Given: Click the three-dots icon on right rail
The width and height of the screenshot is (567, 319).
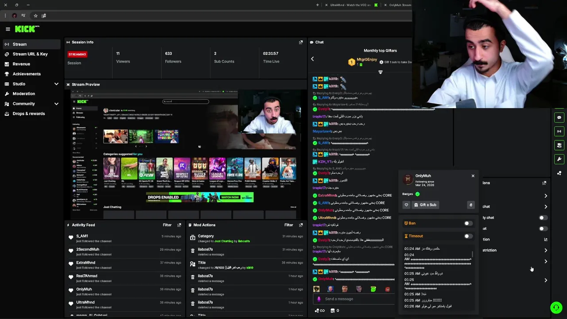Looking at the screenshot, I should [x=559, y=173].
